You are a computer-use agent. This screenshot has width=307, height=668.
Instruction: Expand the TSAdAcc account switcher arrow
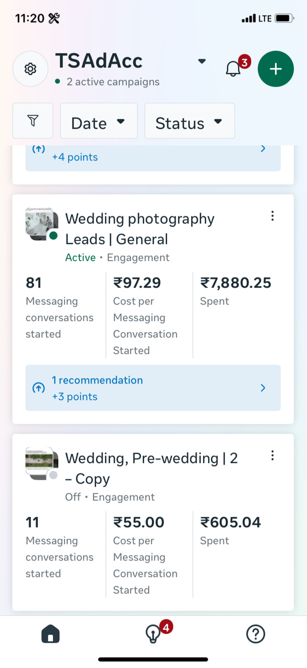coord(202,61)
